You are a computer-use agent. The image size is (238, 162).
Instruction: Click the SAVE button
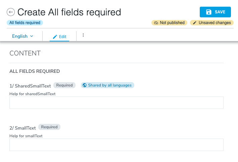click(x=215, y=12)
